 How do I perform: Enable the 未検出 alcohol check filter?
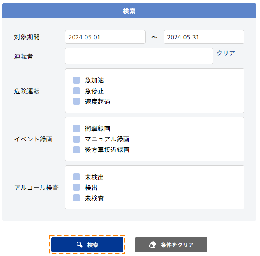tap(77, 177)
